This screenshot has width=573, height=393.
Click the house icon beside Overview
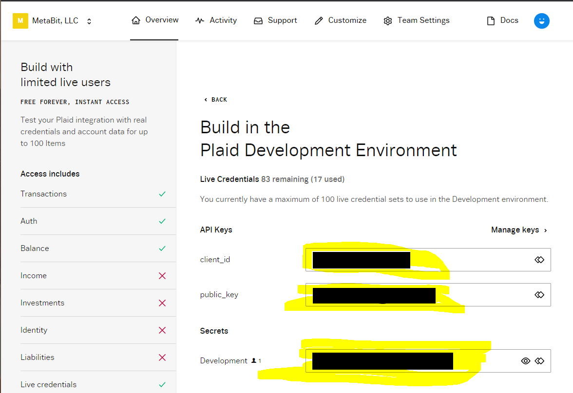pyautogui.click(x=136, y=20)
